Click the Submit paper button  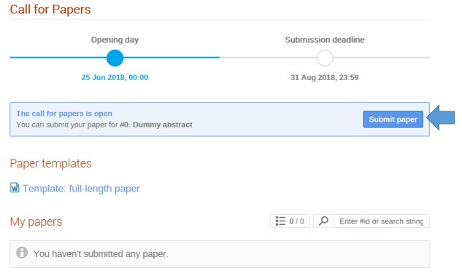click(393, 119)
